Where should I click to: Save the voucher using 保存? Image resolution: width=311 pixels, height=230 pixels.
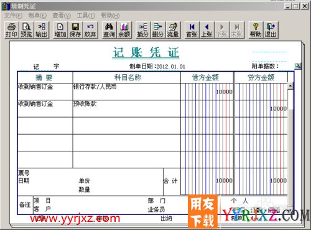75,30
